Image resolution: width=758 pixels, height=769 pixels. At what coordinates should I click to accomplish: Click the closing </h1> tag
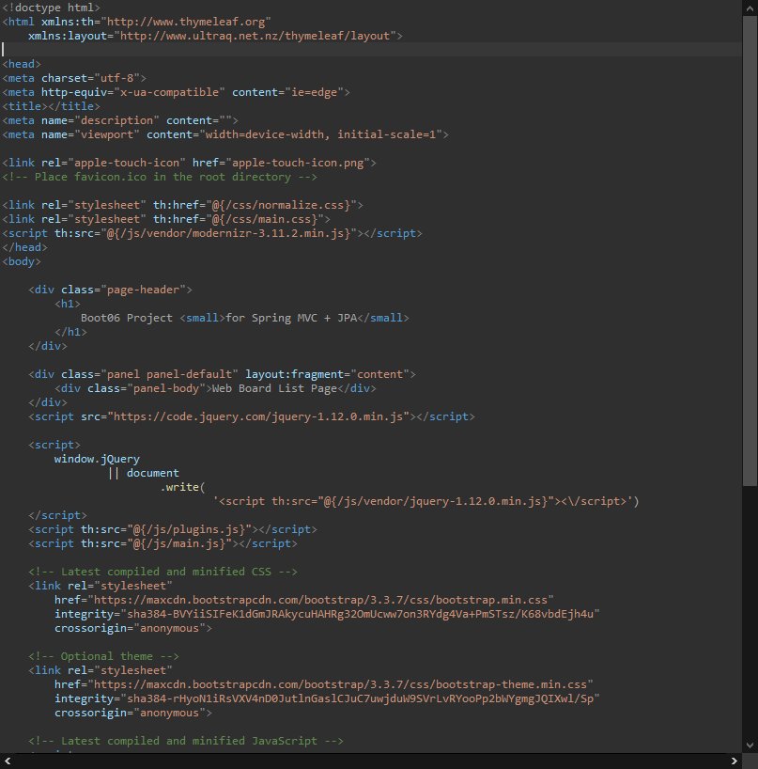click(x=71, y=332)
